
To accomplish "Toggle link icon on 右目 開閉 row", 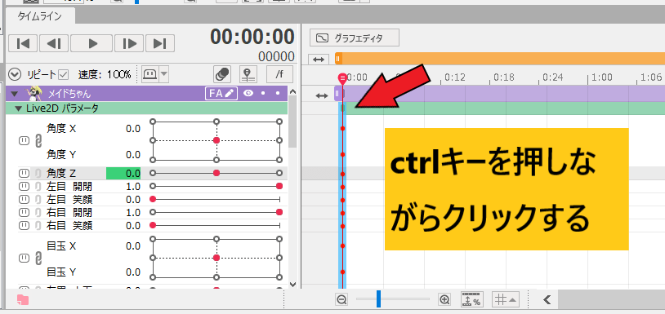I will [38, 212].
